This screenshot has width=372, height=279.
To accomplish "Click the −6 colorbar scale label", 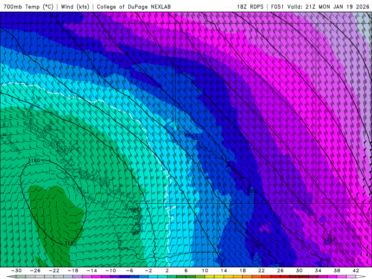I will click(130, 271).
